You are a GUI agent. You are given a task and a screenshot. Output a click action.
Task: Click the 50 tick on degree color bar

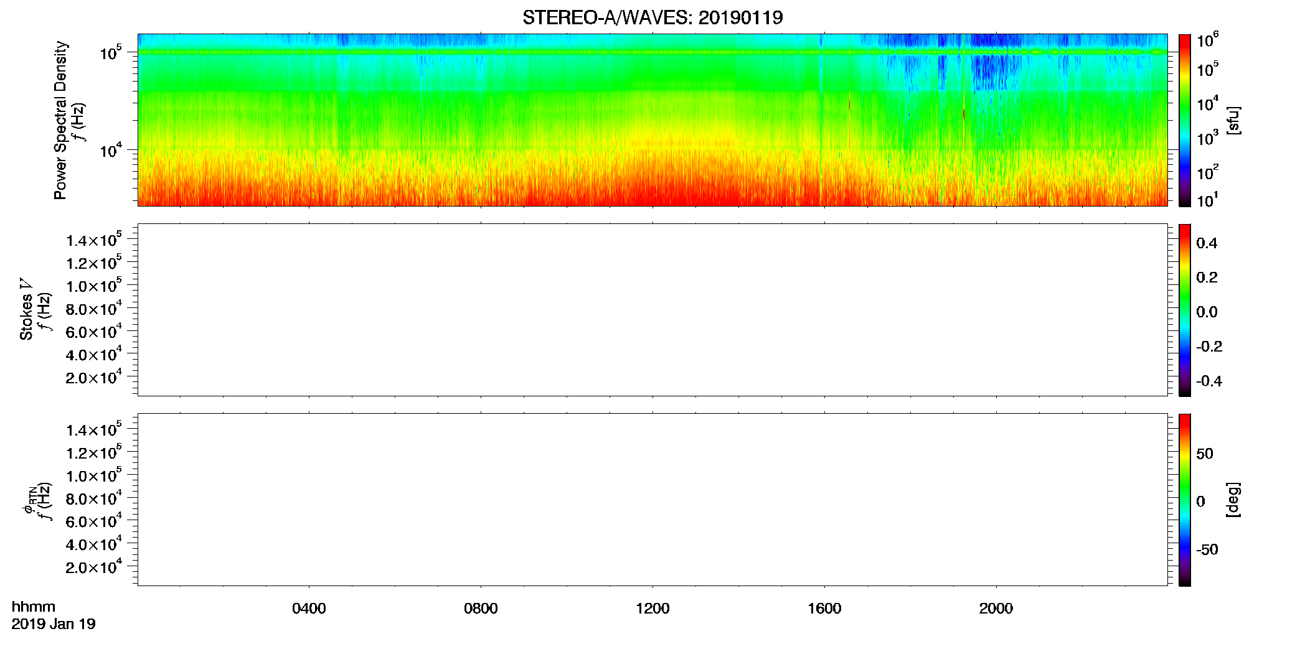click(1205, 454)
